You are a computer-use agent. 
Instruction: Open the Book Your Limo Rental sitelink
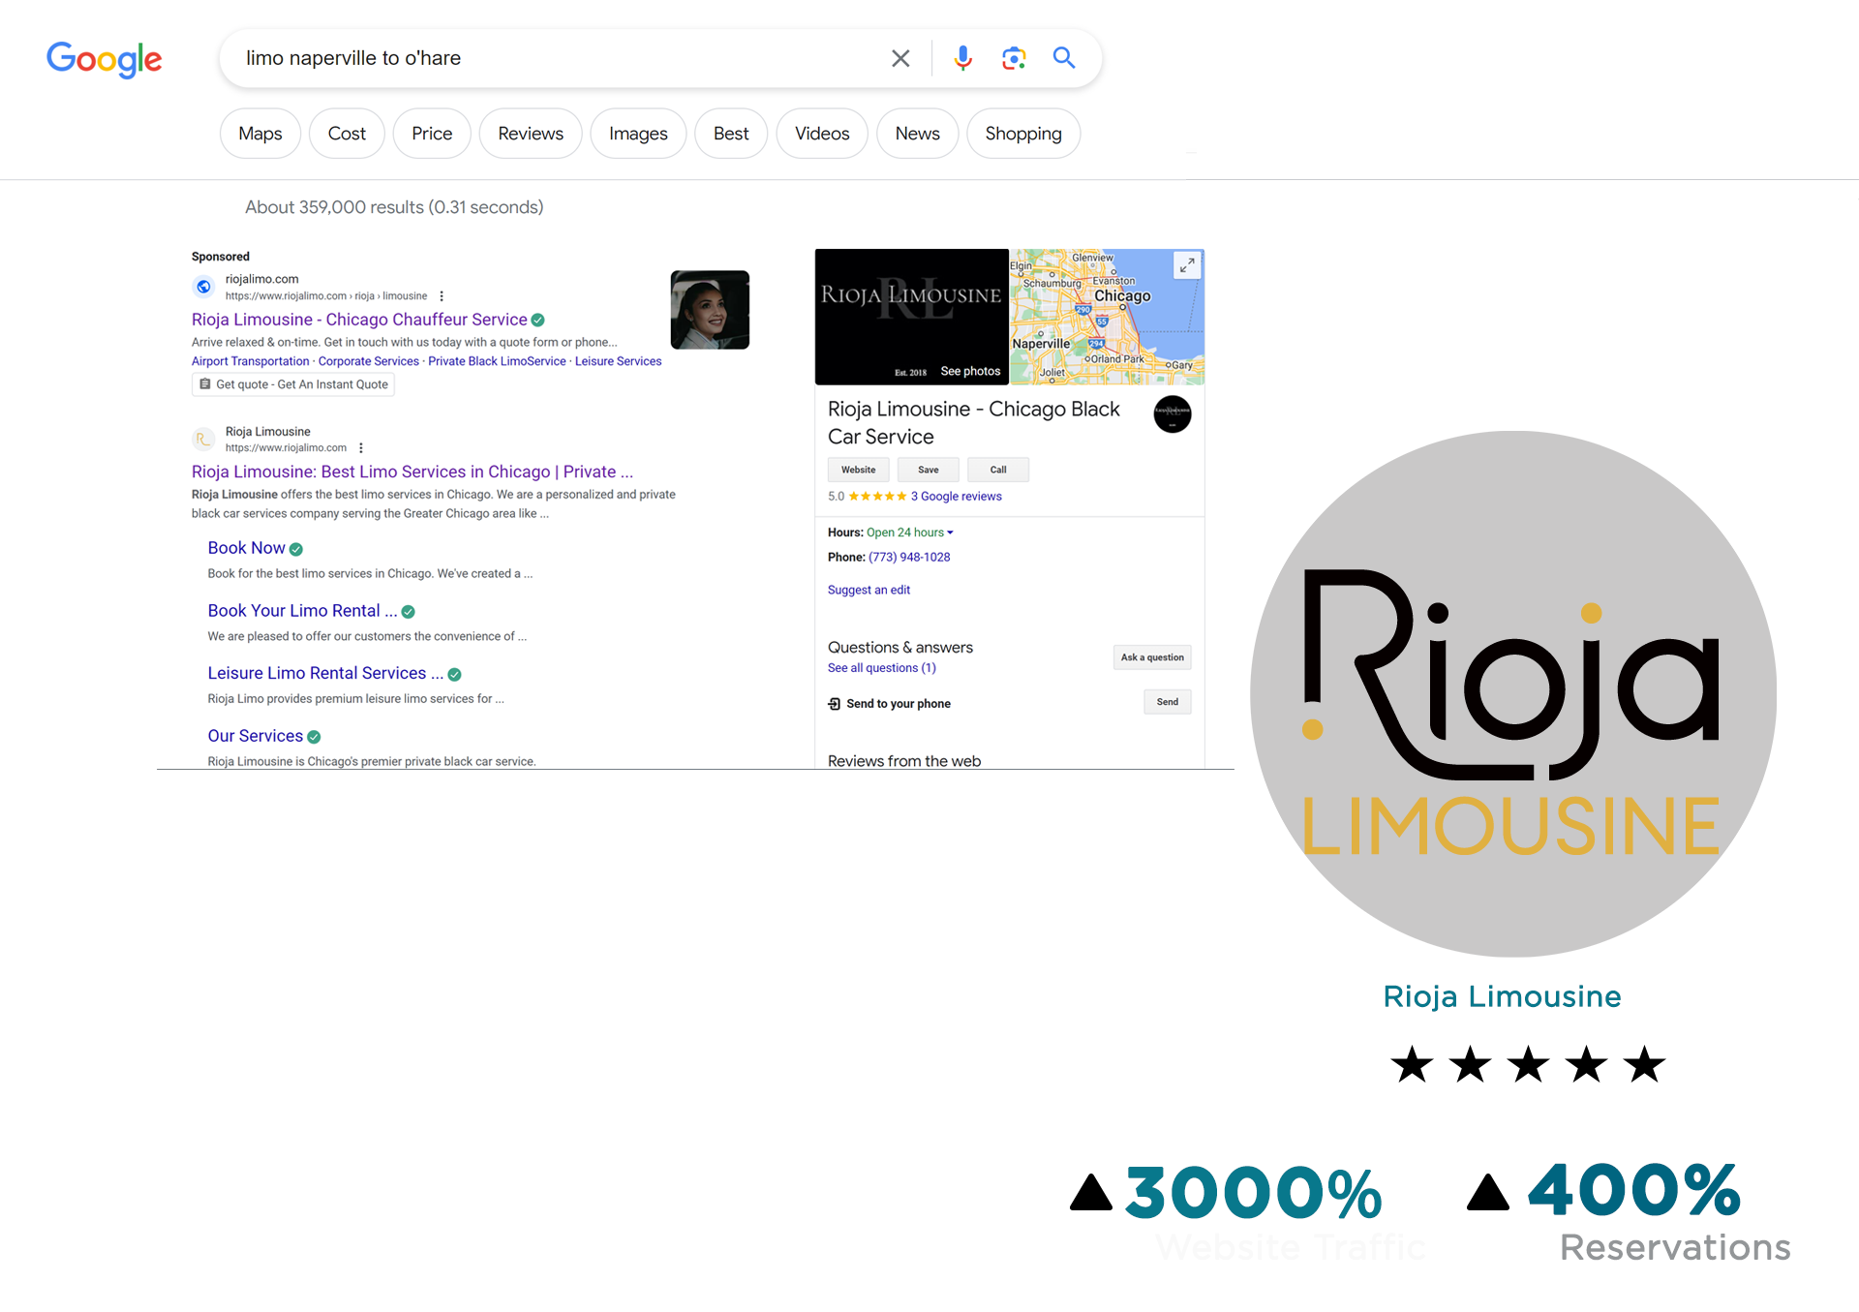click(x=302, y=611)
